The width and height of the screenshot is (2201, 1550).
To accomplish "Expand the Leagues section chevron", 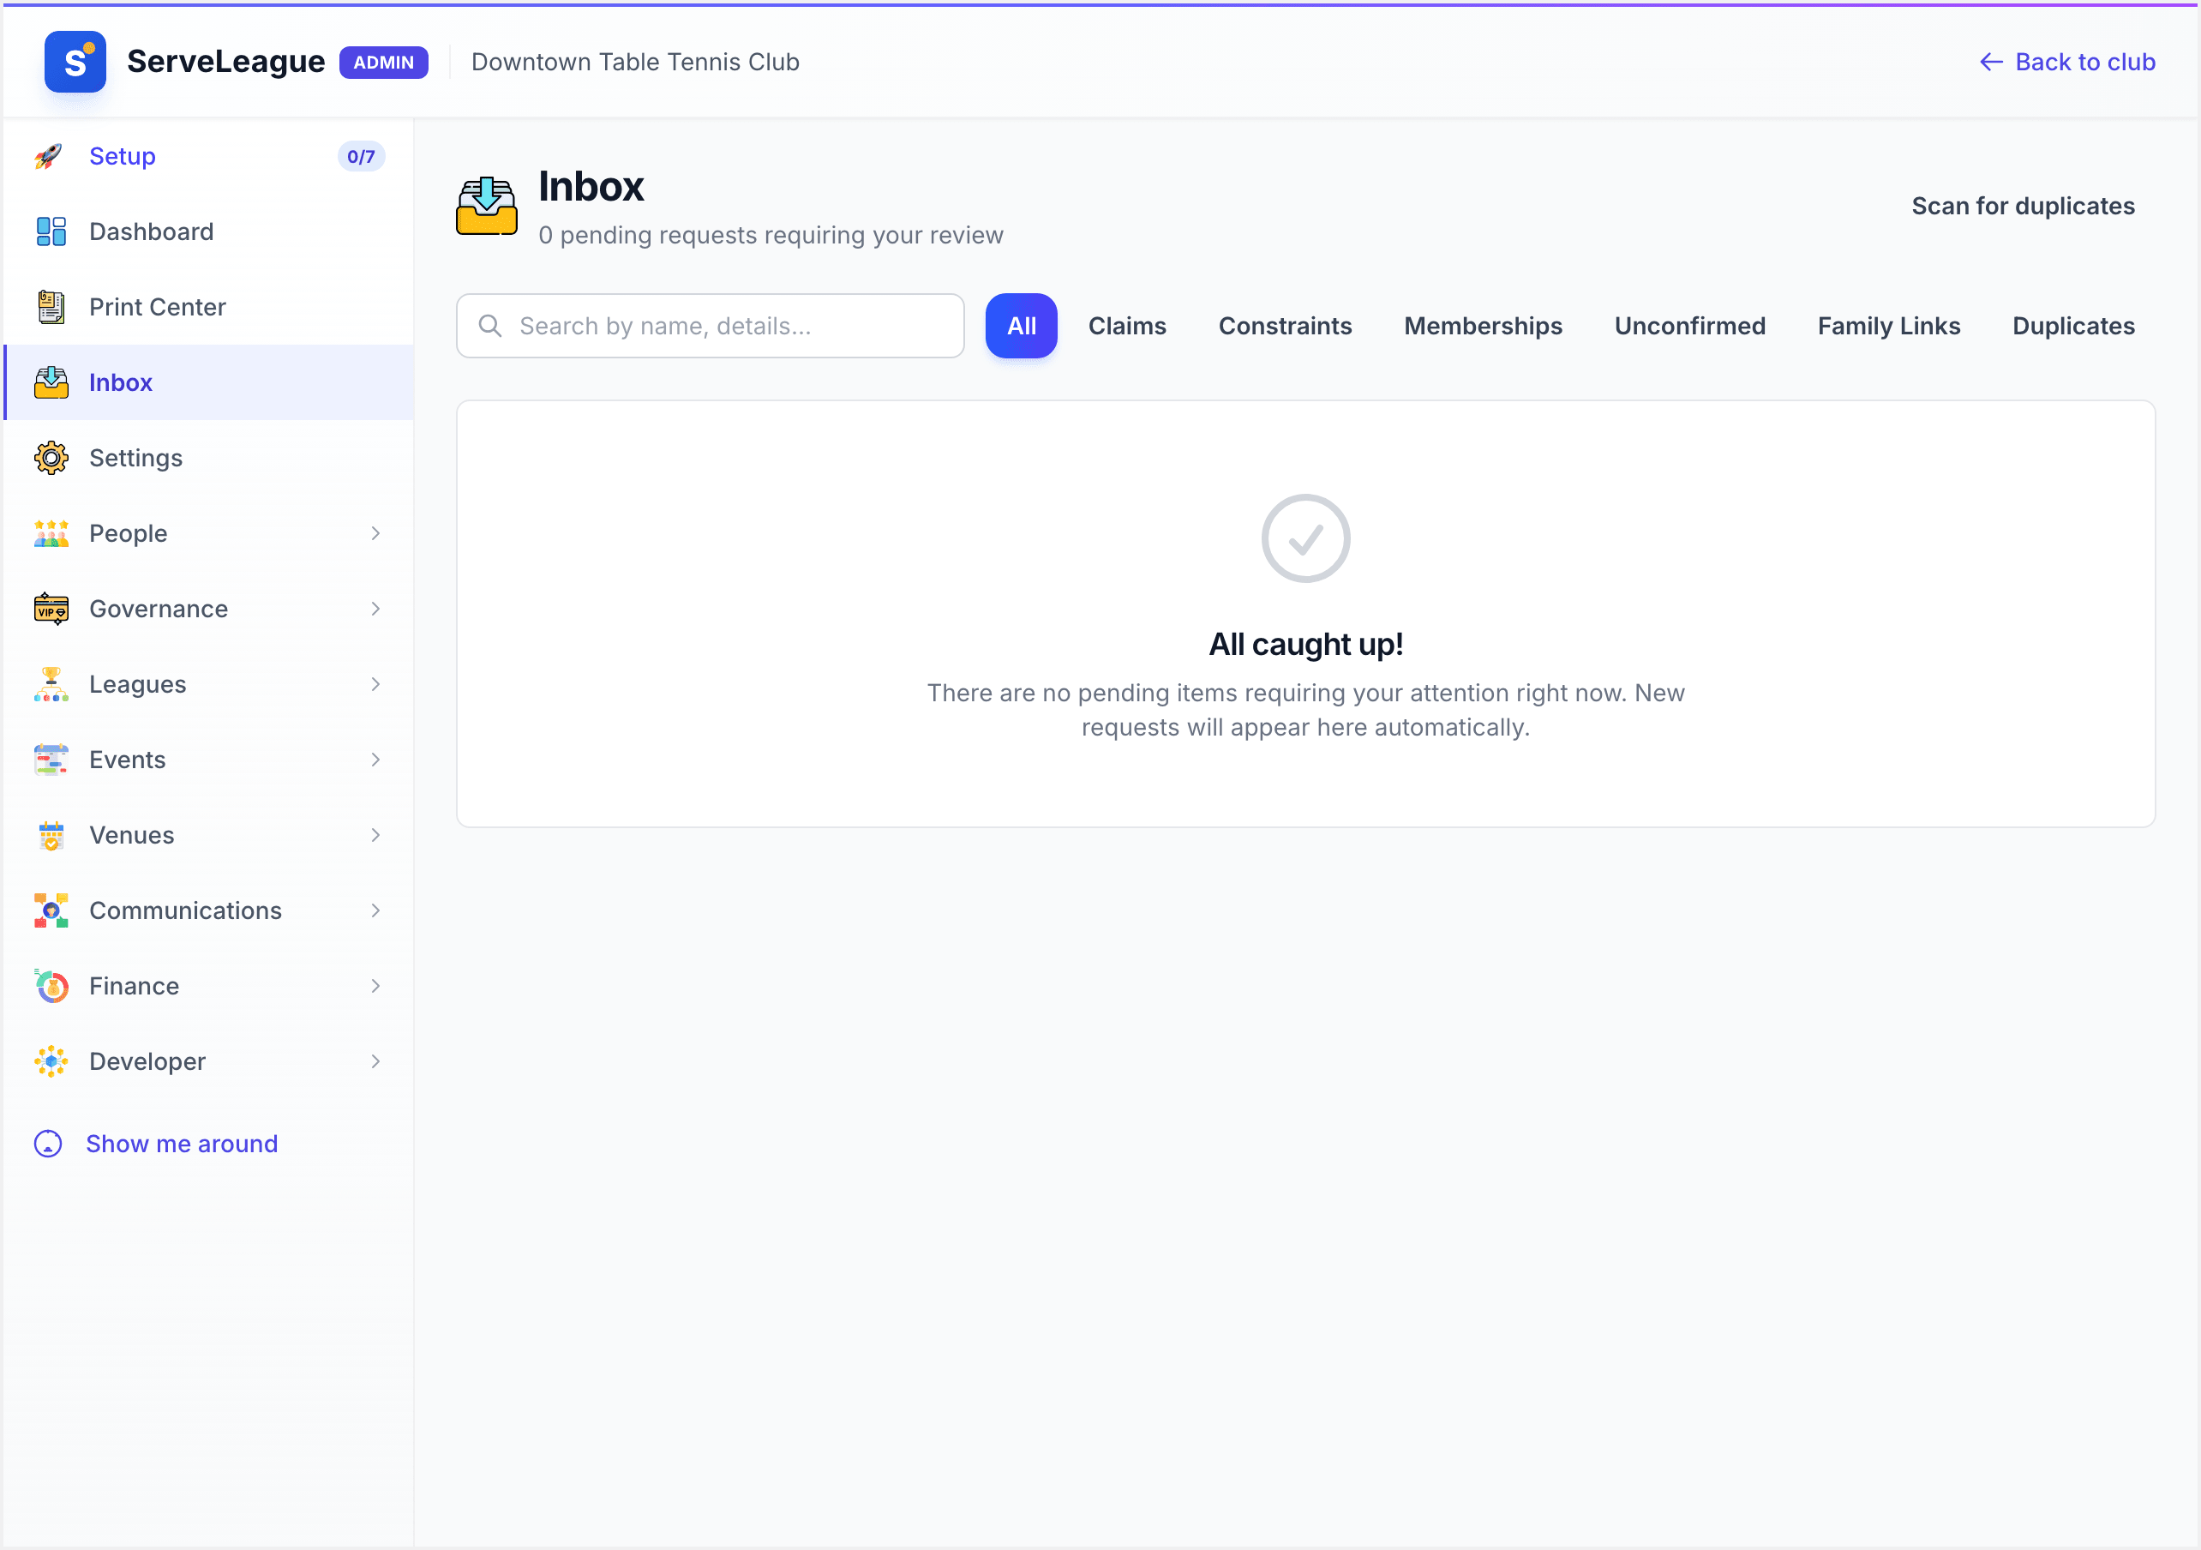I will pyautogui.click(x=375, y=684).
